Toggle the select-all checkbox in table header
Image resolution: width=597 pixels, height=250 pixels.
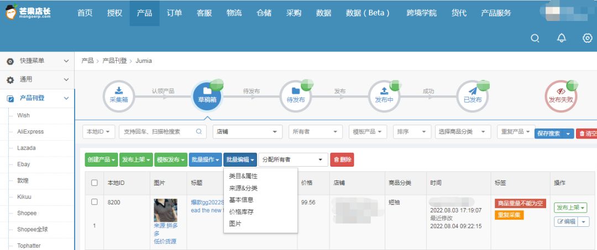(95, 183)
